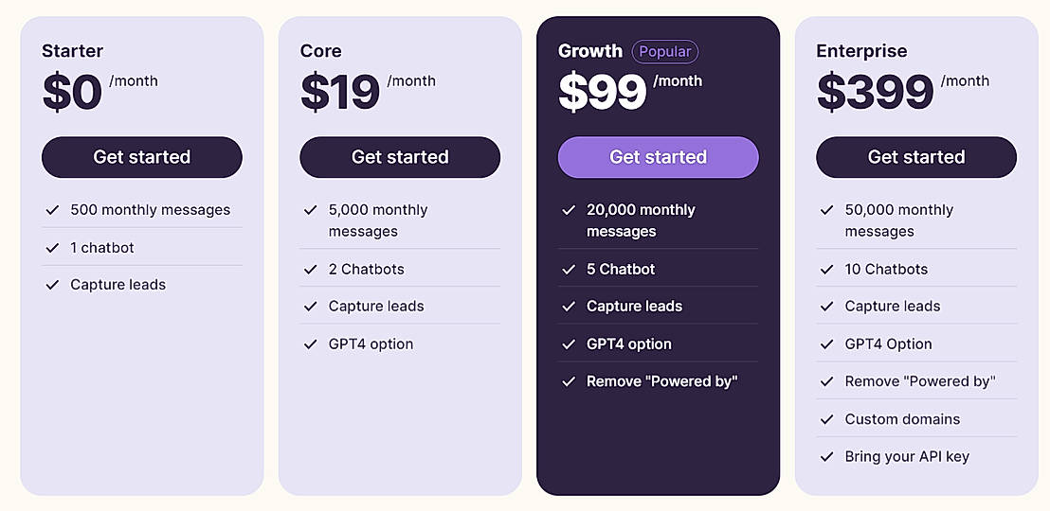Screen dimensions: 1050x511
Task: Click the 50,000 monthly messages feature text
Action: [898, 220]
